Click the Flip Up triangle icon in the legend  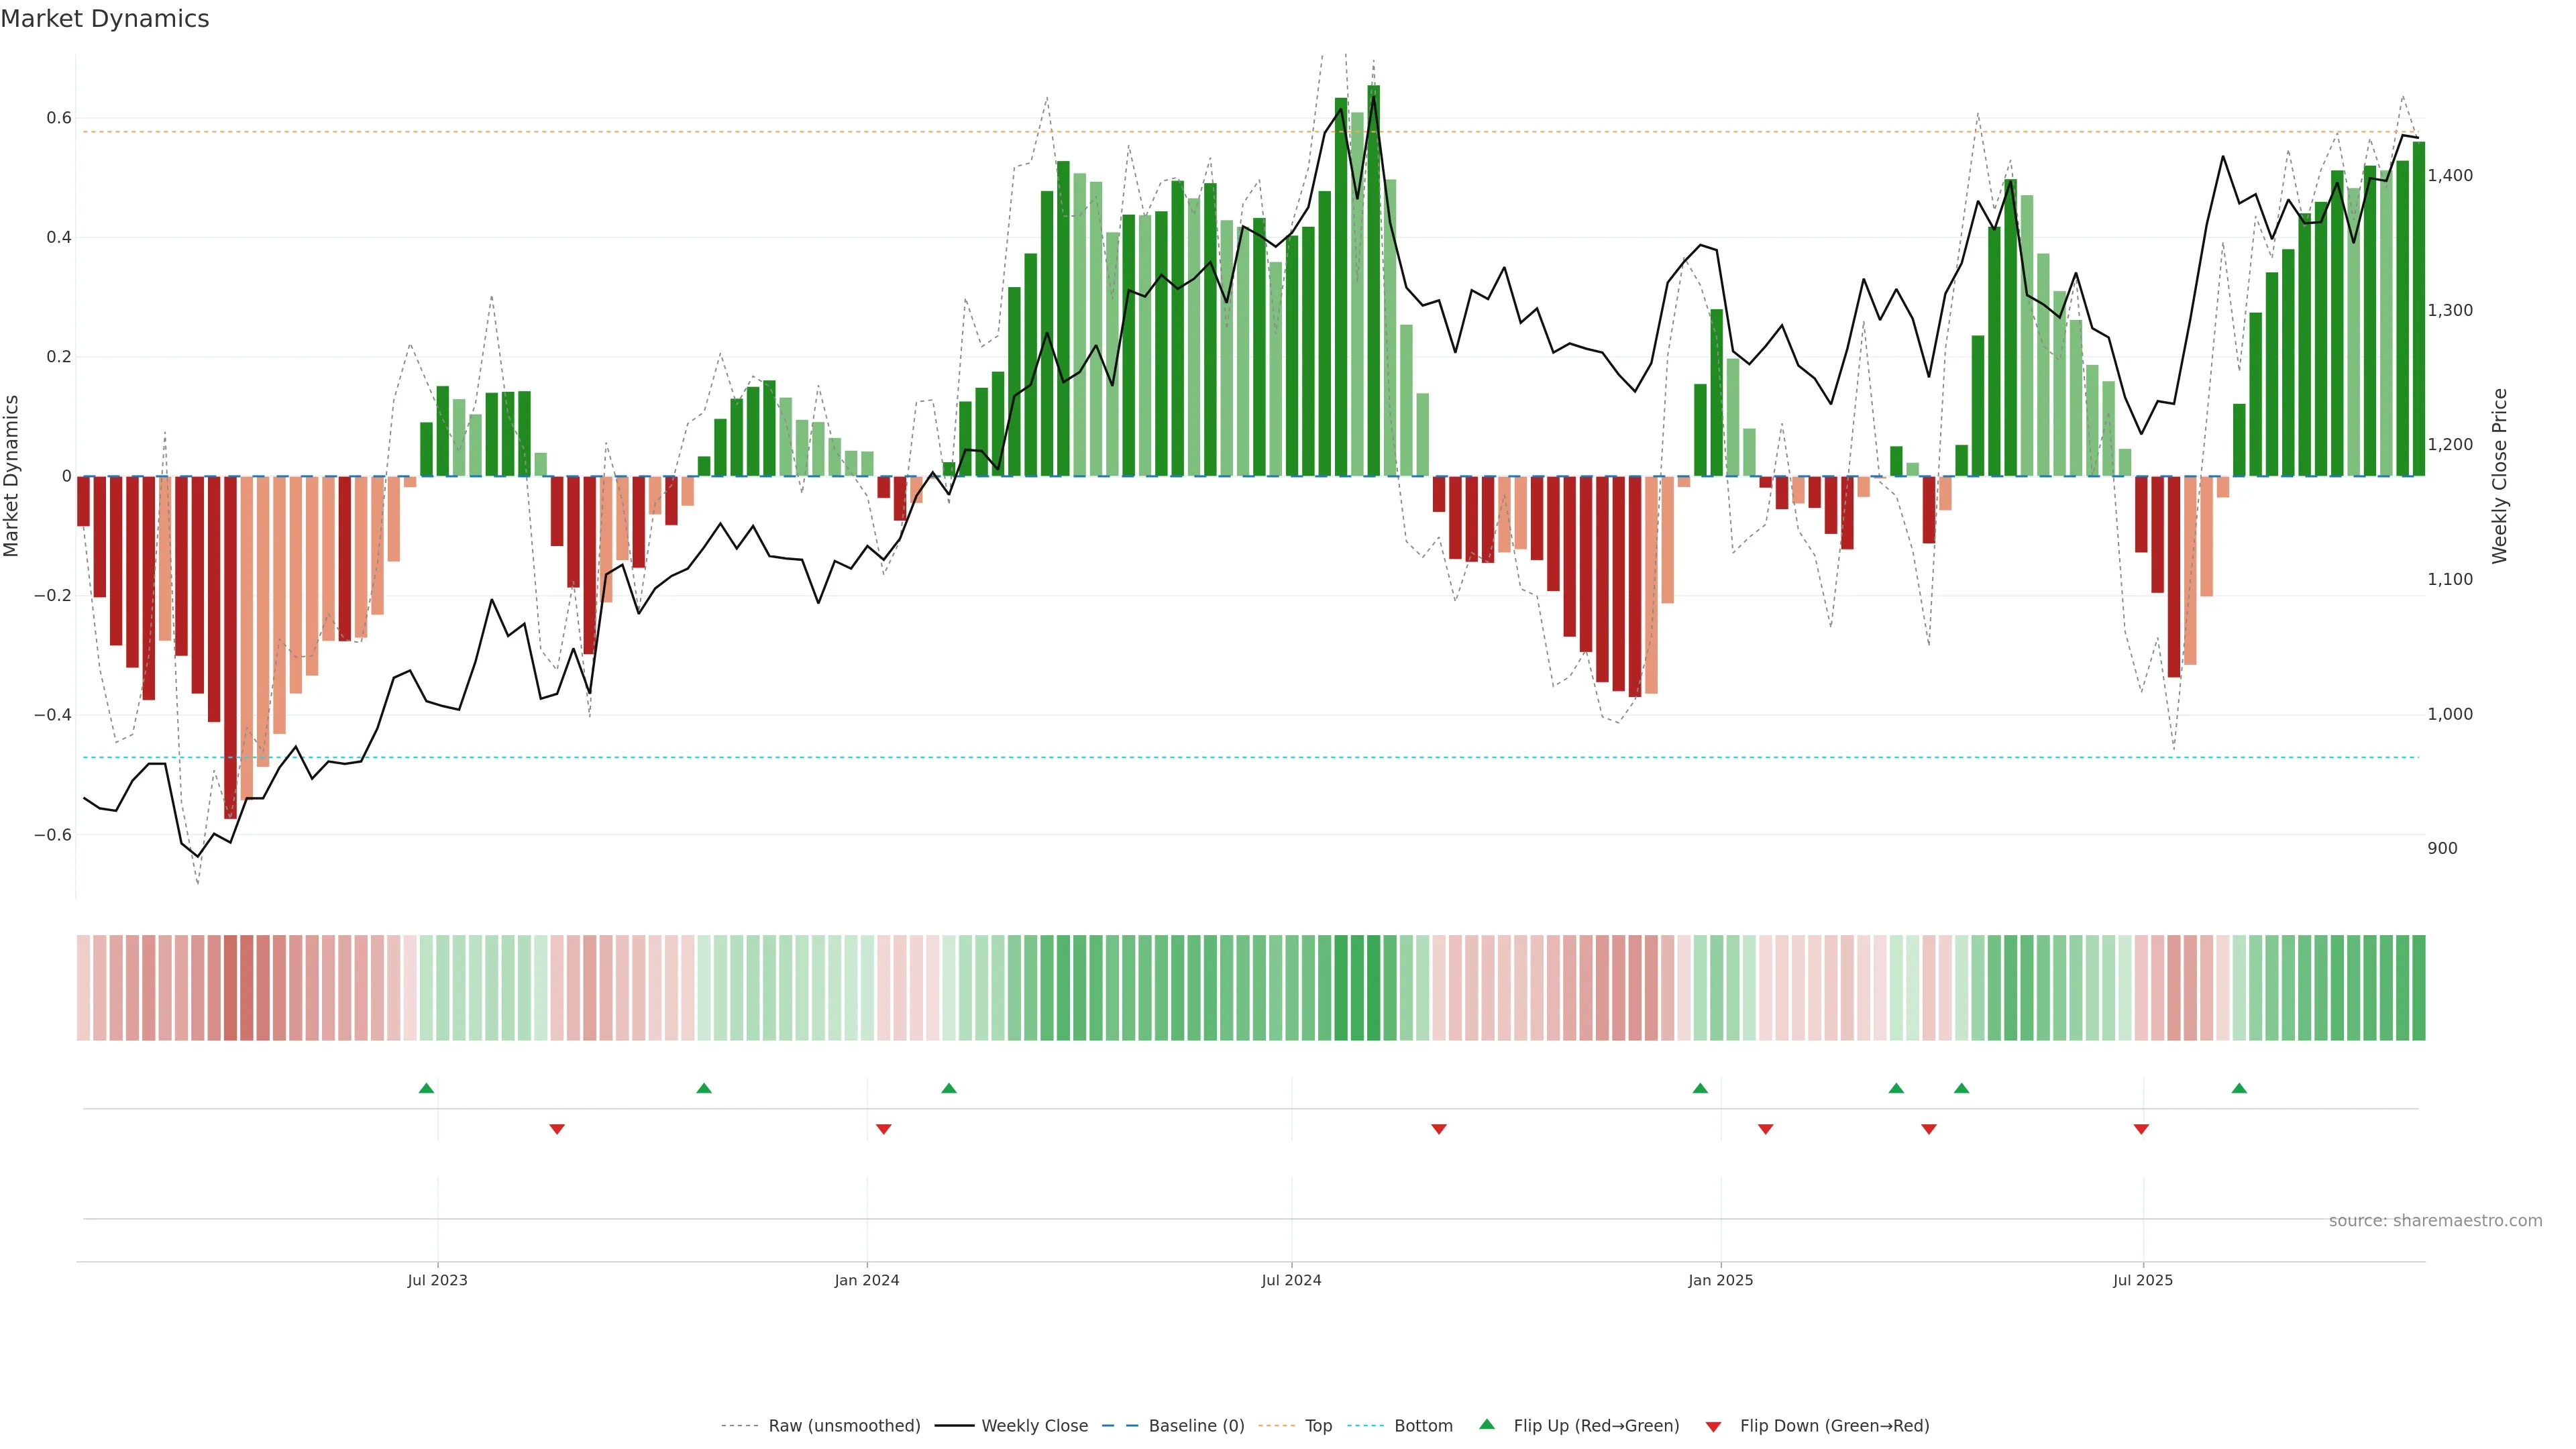(1487, 1424)
